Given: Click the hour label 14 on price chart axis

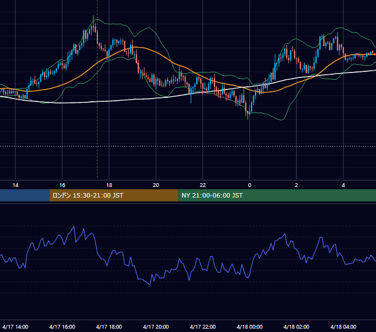Looking at the screenshot, I should (x=15, y=185).
